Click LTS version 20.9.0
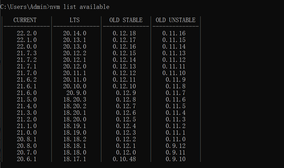This screenshot has width=284, height=168. pos(76,93)
